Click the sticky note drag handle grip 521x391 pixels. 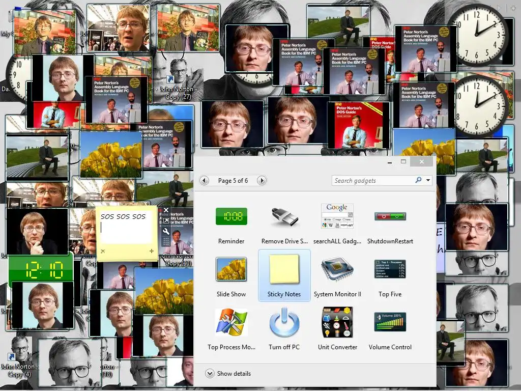[x=166, y=241]
